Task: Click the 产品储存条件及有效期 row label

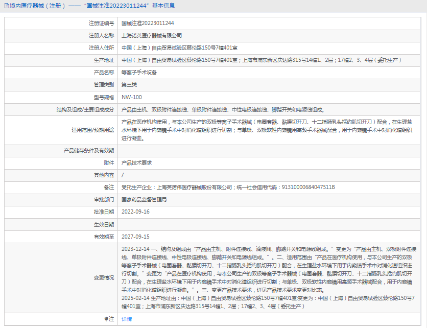Action: (x=89, y=150)
